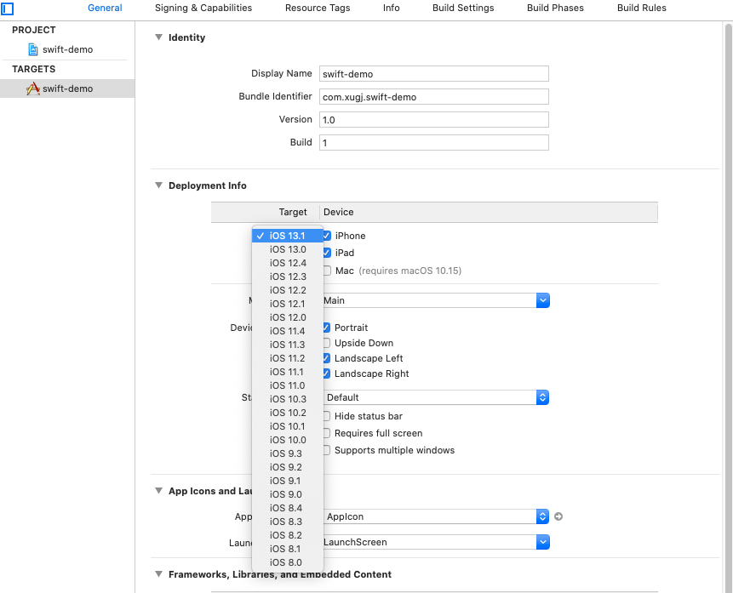Image resolution: width=733 pixels, height=593 pixels.
Task: Select iOS 11.3 deployment target
Action: (288, 345)
